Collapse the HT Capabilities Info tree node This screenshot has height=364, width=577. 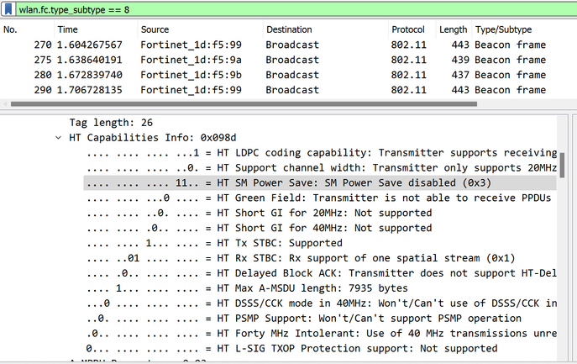pos(59,137)
